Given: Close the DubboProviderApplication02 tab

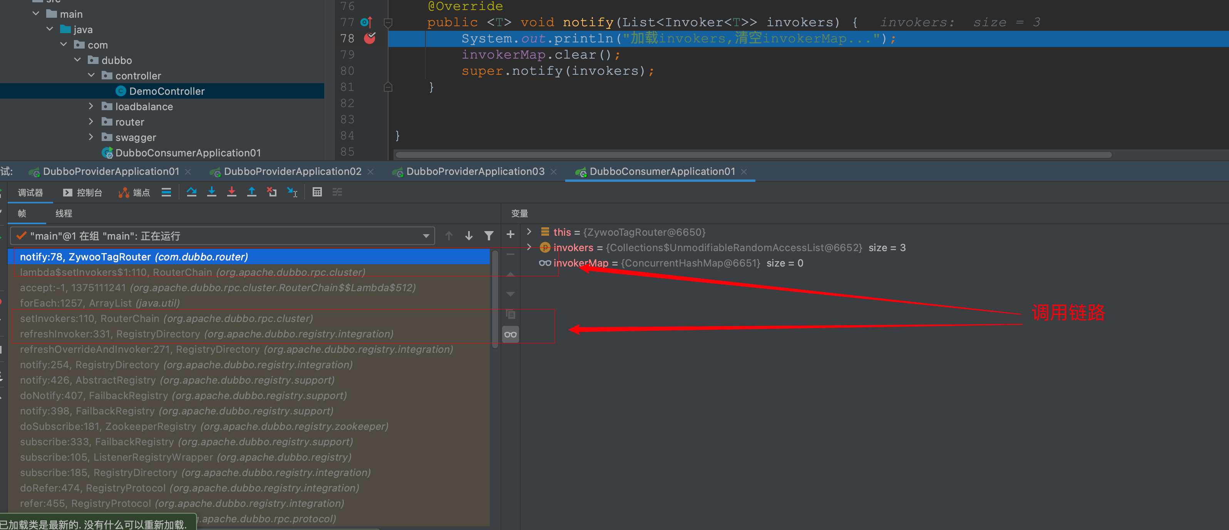Looking at the screenshot, I should point(370,171).
